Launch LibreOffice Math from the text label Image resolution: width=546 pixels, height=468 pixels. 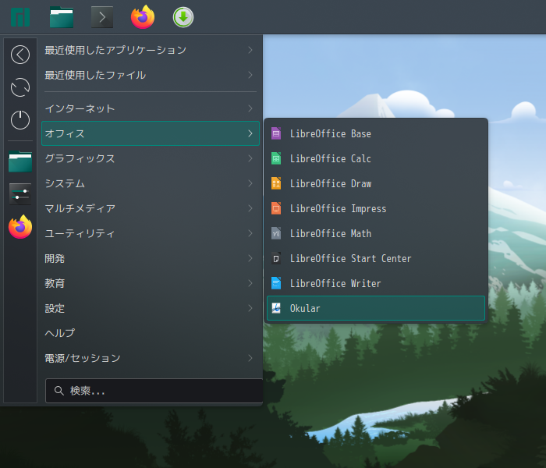point(331,234)
